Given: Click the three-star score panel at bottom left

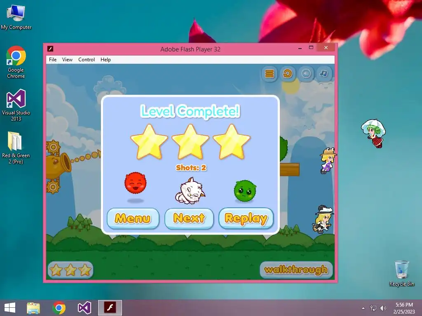Looking at the screenshot, I should pyautogui.click(x=70, y=270).
